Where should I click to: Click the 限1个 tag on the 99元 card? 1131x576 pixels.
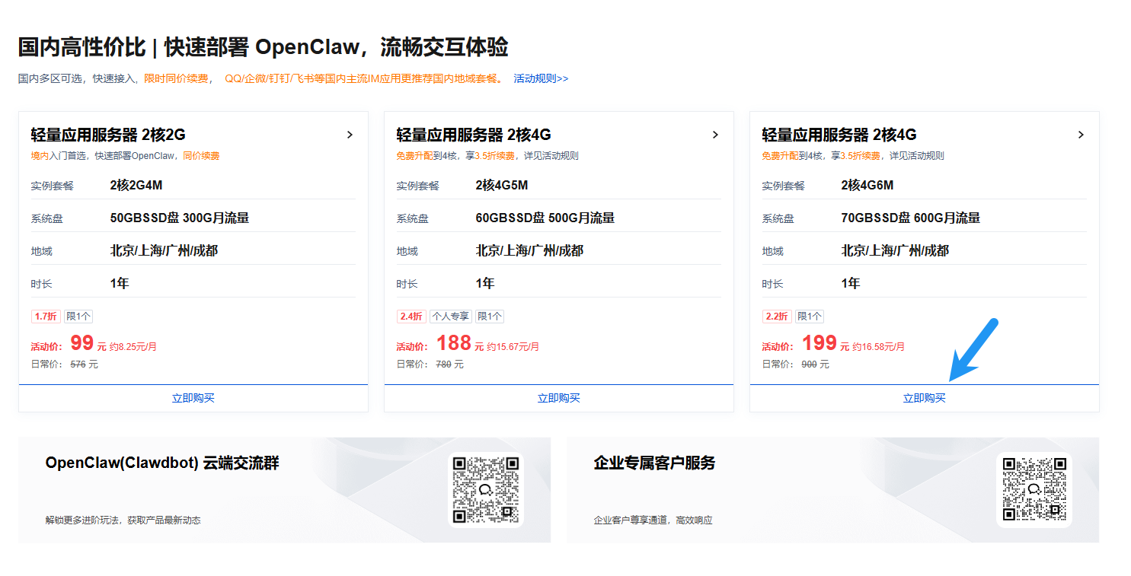point(78,317)
